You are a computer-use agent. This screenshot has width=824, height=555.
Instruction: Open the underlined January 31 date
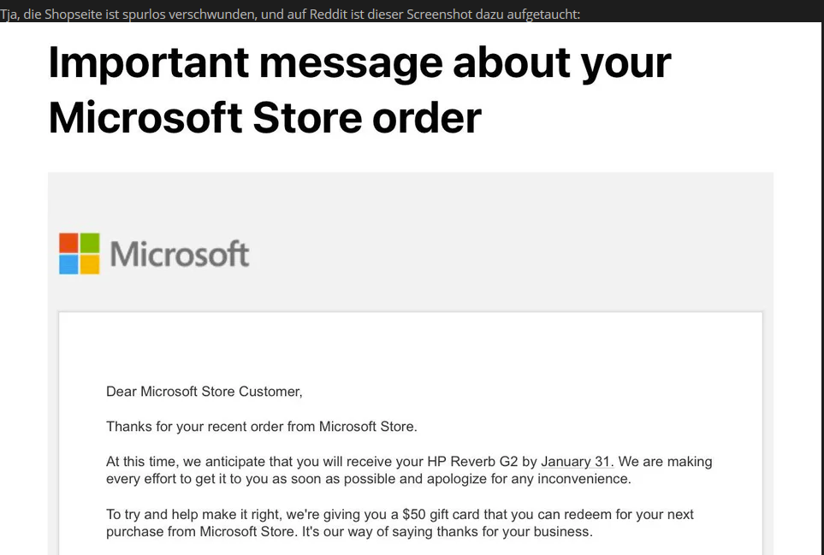pyautogui.click(x=575, y=462)
